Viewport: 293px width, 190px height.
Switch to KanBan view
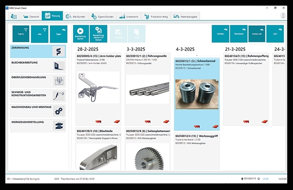(x=220, y=33)
